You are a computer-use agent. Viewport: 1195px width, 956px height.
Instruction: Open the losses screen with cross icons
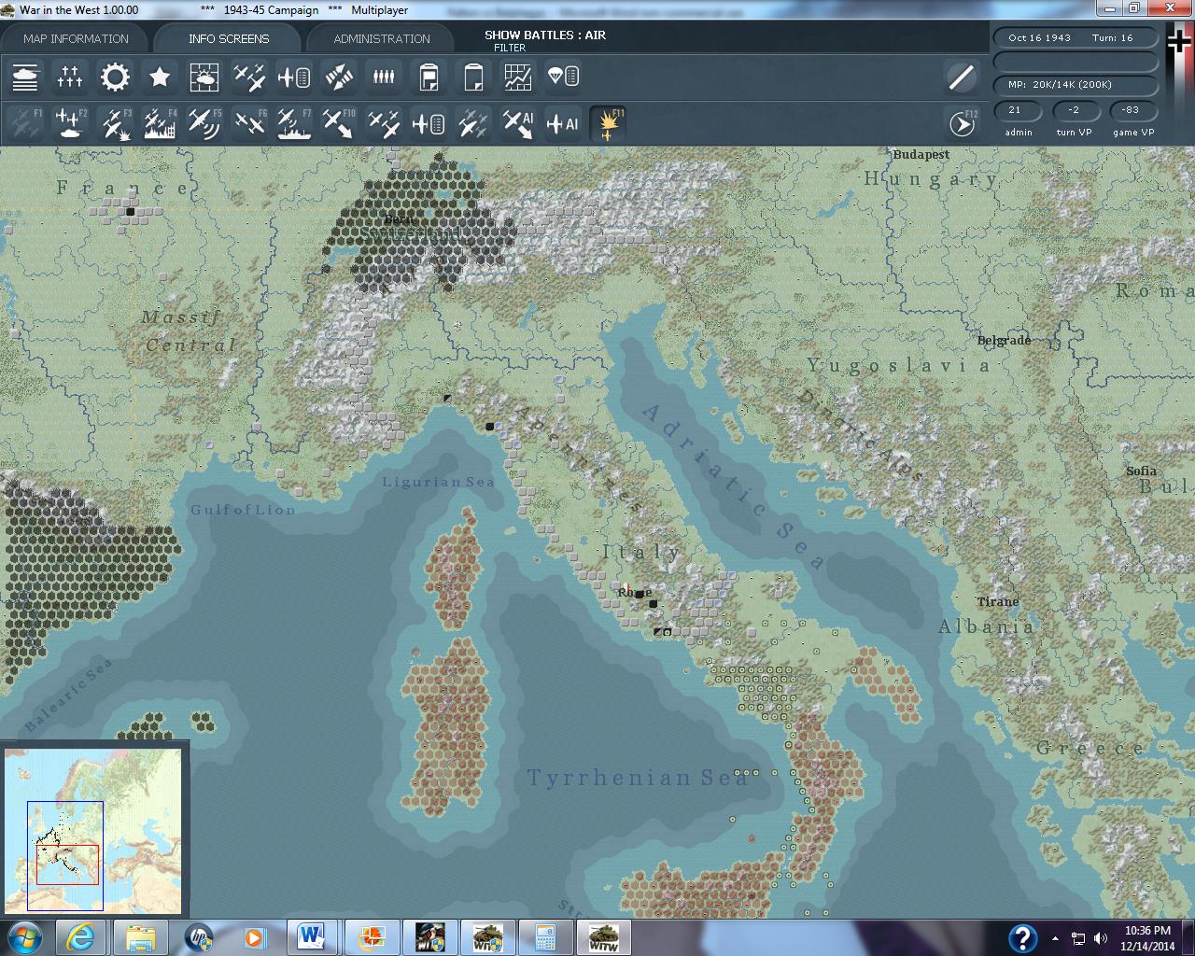click(70, 77)
